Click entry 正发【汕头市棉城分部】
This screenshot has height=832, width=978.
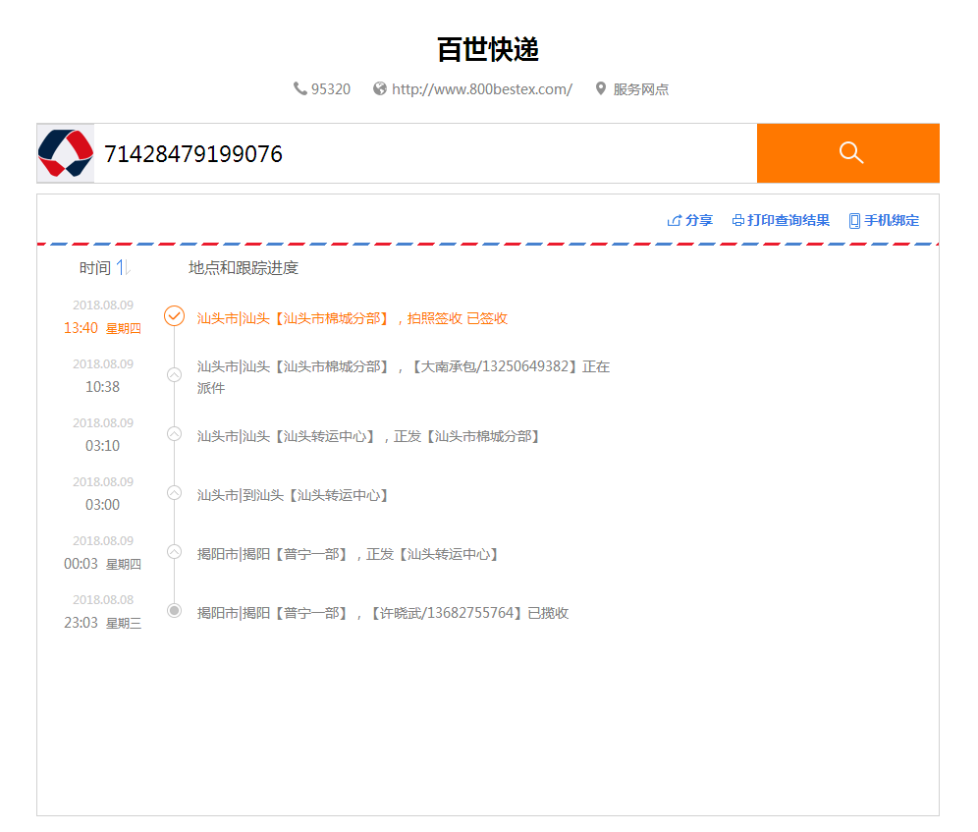(x=368, y=436)
